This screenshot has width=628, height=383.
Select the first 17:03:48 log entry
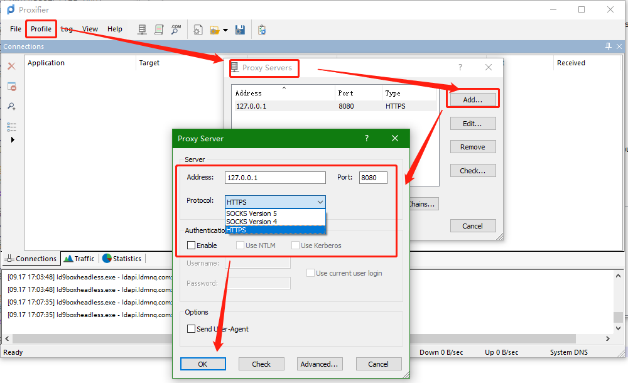coord(90,277)
